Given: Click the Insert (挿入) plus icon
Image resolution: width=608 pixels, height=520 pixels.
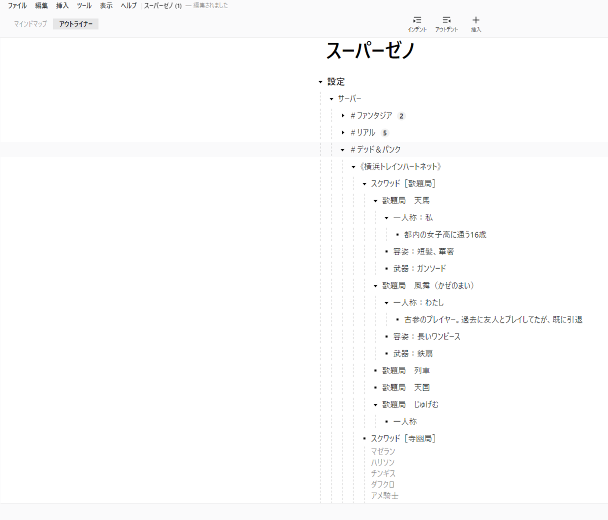Looking at the screenshot, I should [476, 20].
